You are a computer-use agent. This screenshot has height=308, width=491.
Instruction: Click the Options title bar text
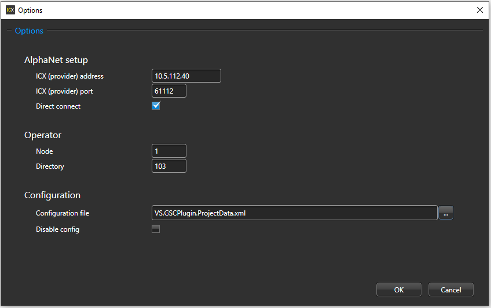pos(30,10)
